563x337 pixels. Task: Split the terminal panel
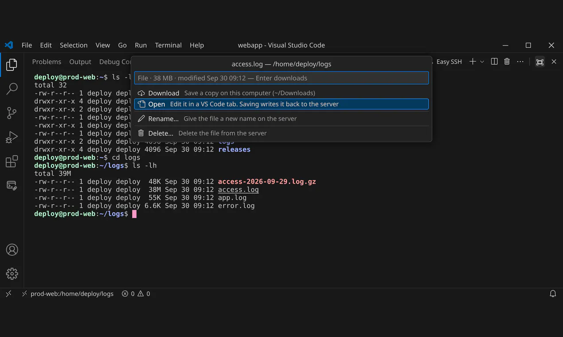click(494, 62)
